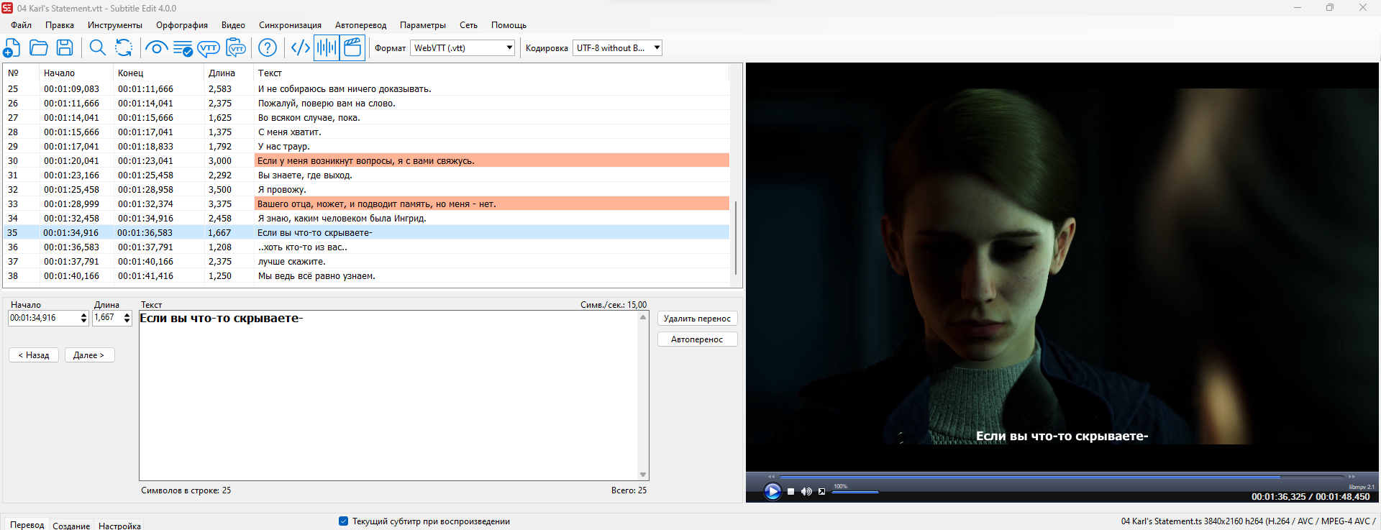The image size is (1381, 530).
Task: Open a subtitle file via folder icon
Action: click(38, 48)
